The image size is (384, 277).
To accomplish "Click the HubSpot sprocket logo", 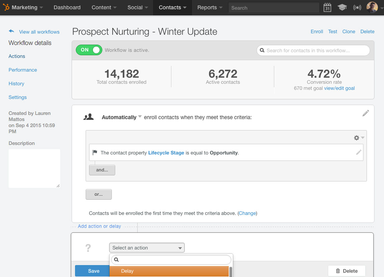I will pyautogui.click(x=6, y=7).
